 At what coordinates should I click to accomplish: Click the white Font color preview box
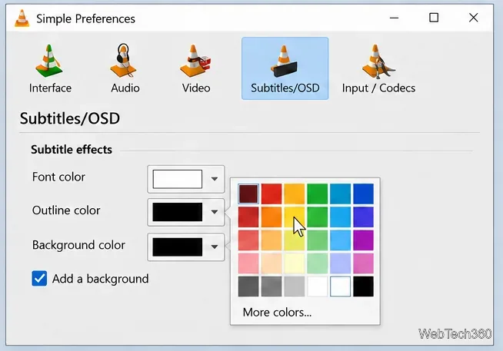[x=178, y=179]
